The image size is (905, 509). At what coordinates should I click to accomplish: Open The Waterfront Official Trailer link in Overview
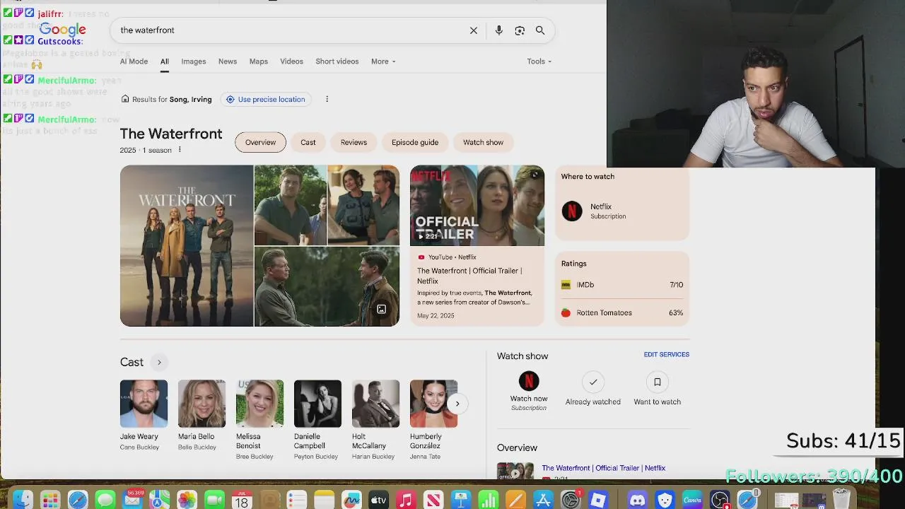603,468
